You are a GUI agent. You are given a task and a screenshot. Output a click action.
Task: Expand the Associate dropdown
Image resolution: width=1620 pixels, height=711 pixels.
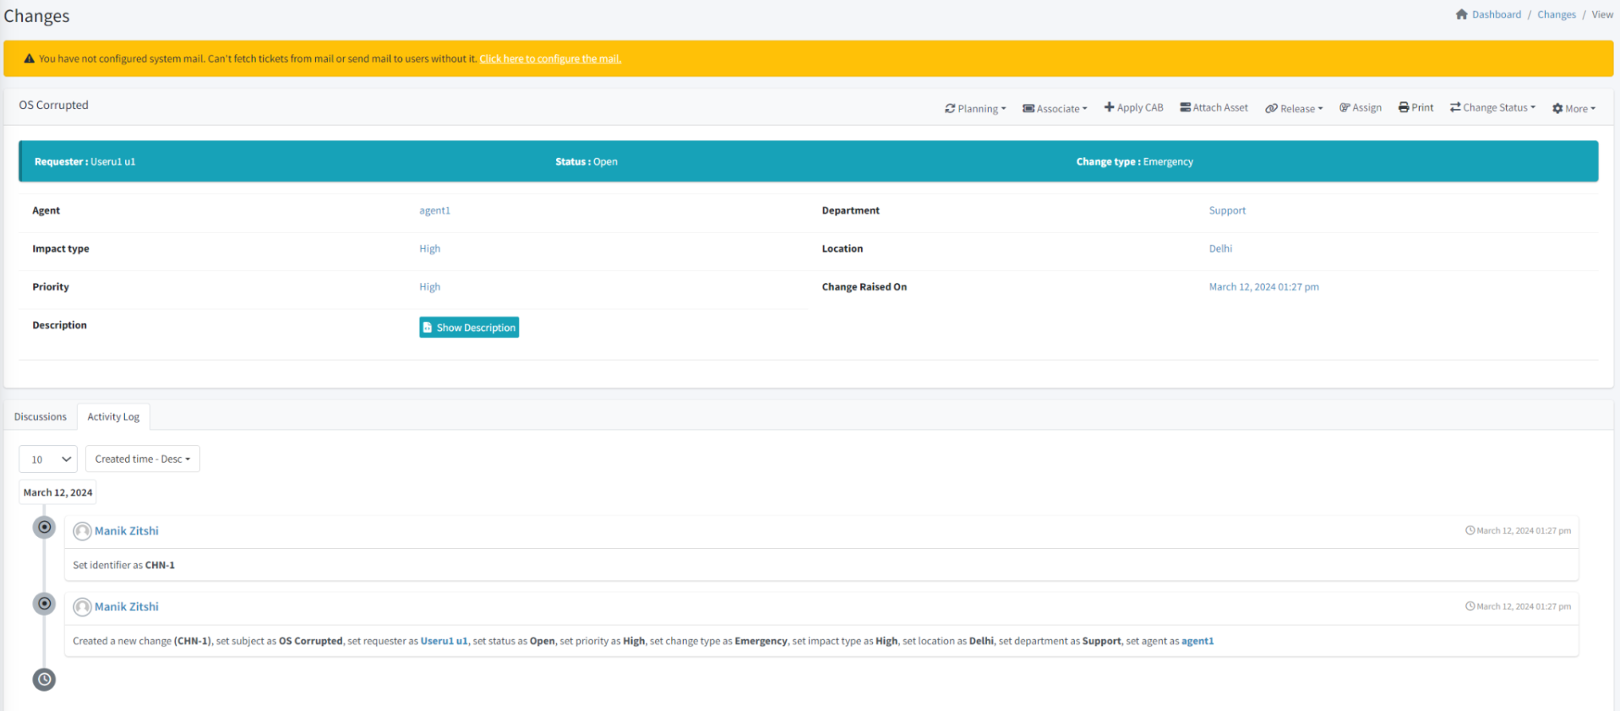[1055, 108]
